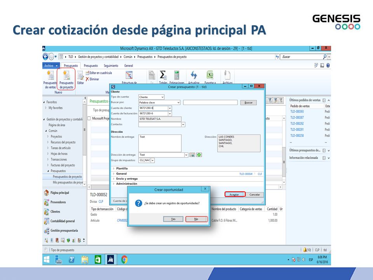Screen dimensions: 373x280
Task: Click the Eliminar red X icon
Action: click(87, 79)
